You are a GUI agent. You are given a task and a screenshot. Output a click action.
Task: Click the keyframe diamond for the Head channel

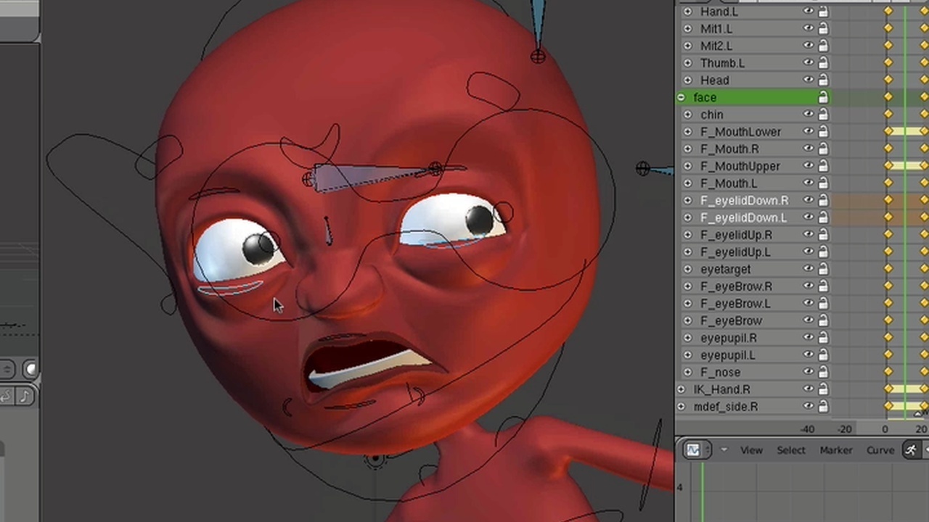(888, 80)
